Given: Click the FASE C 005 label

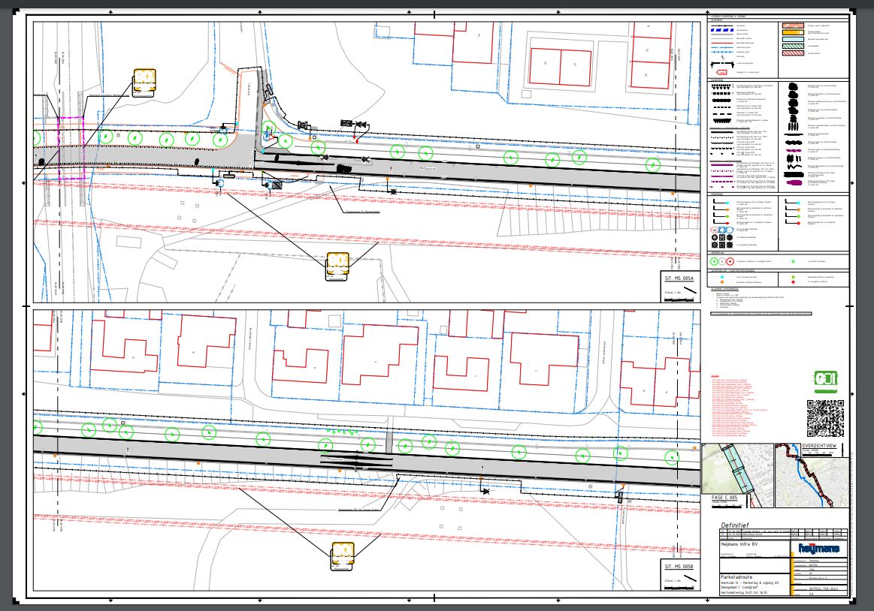Looking at the screenshot, I should click(x=726, y=498).
